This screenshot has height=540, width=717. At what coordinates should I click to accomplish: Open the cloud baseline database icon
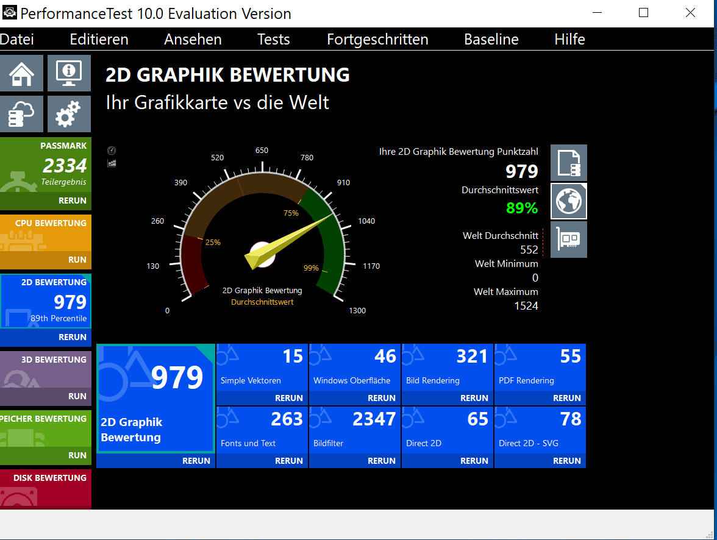coord(21,114)
